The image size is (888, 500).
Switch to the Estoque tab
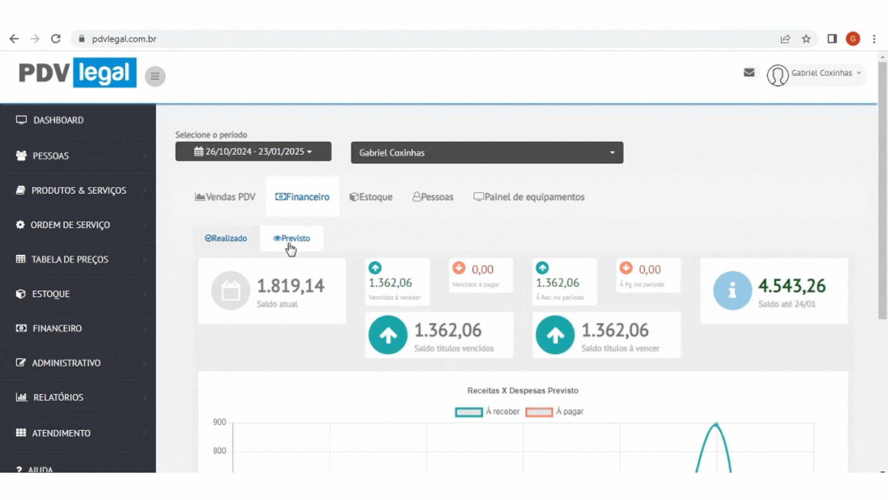(371, 197)
